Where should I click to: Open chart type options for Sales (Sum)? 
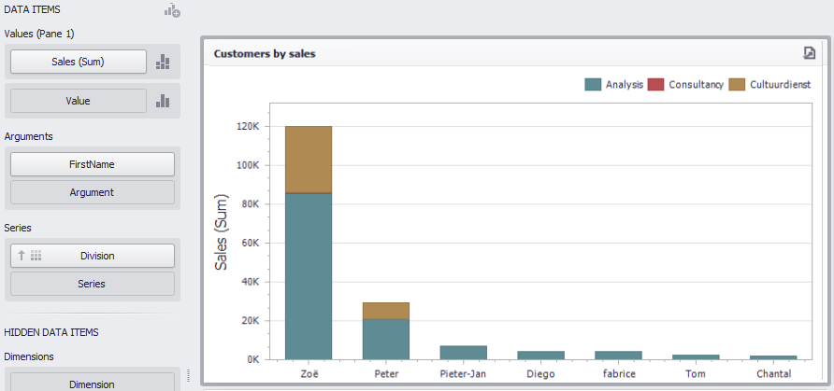tap(163, 63)
